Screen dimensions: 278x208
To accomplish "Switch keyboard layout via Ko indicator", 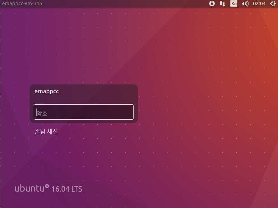I will [234, 3].
